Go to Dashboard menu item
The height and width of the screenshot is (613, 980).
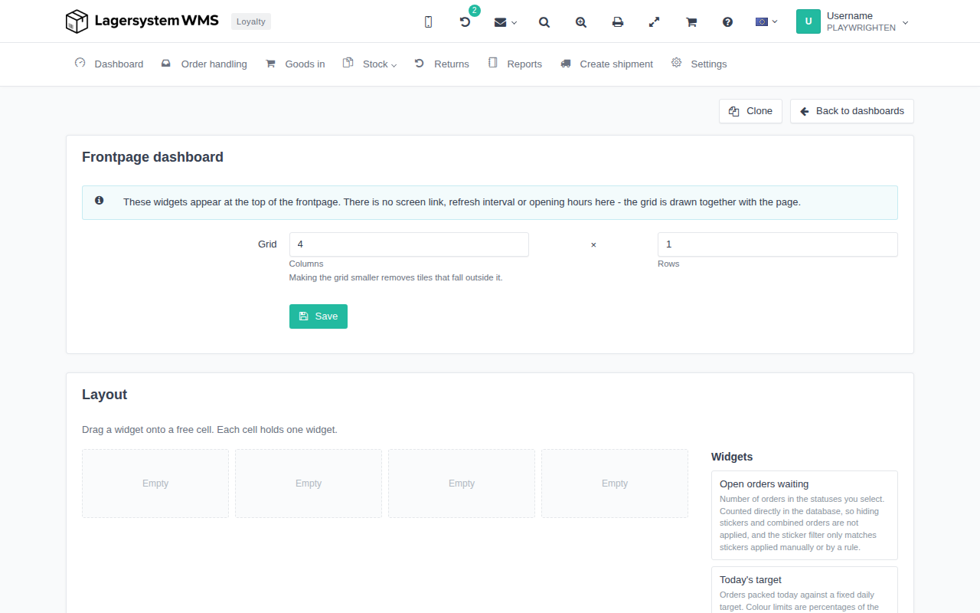(119, 64)
